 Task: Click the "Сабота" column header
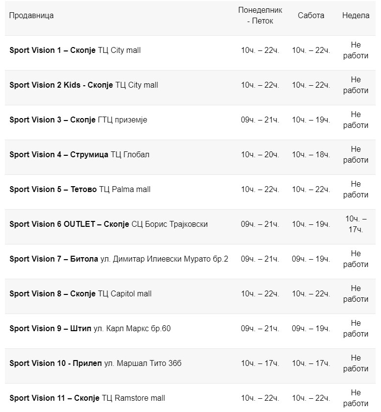(311, 15)
